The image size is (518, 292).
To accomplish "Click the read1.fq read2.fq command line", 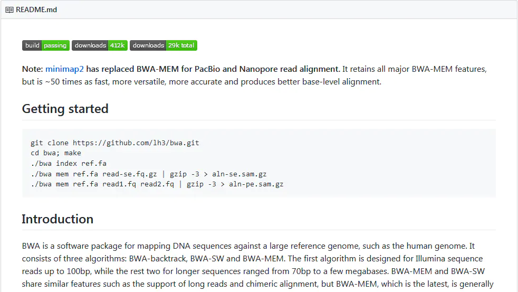I will pyautogui.click(x=157, y=184).
